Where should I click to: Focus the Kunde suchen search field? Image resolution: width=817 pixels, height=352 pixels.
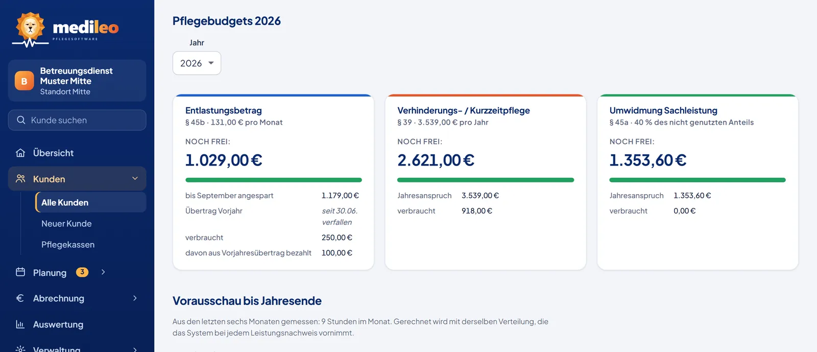click(77, 120)
